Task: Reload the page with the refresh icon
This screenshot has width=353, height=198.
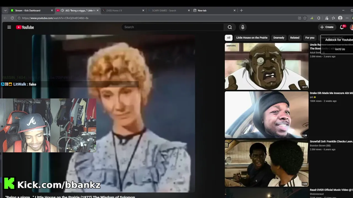Action: pyautogui.click(x=12, y=18)
